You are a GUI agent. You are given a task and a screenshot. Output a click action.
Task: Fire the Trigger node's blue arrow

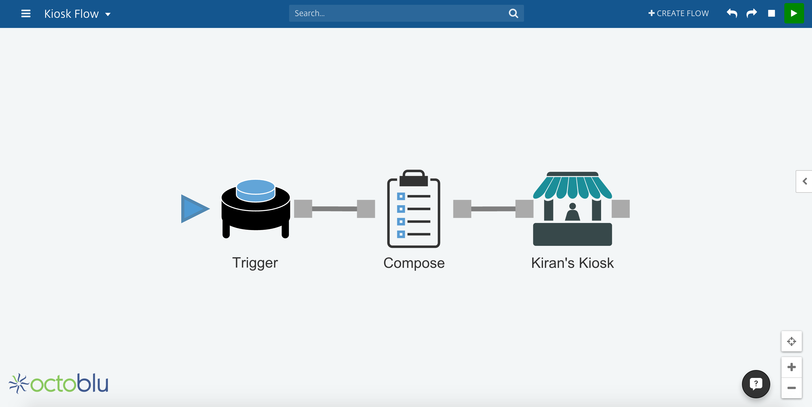[x=194, y=209]
